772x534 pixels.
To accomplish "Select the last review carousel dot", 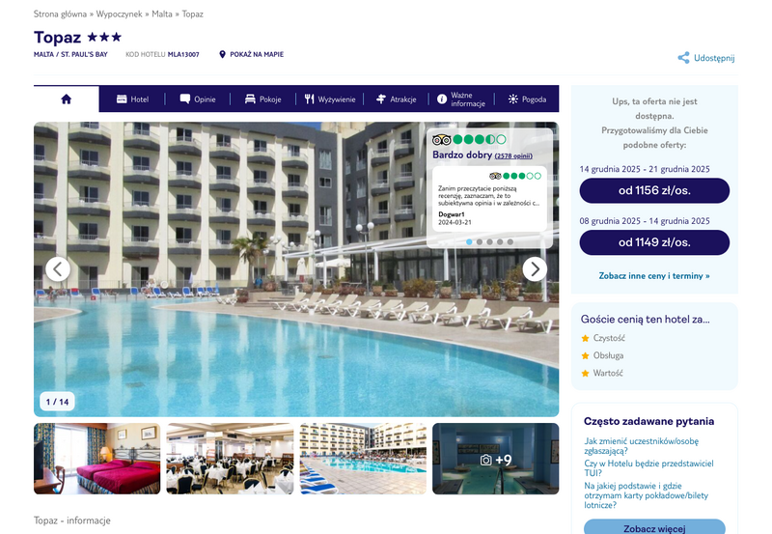I will (510, 241).
